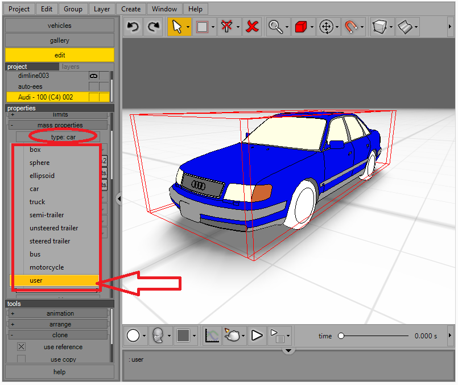Open the diagram graph icon

click(212, 336)
